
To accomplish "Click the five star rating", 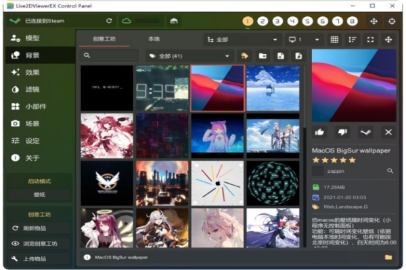I will [x=334, y=160].
